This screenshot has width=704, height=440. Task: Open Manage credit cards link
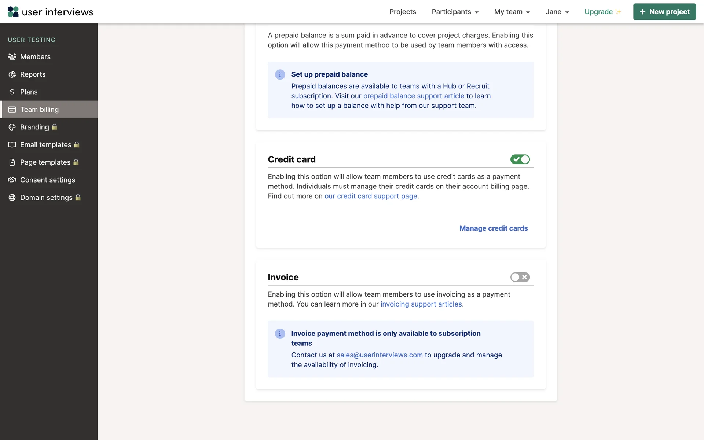(x=493, y=228)
